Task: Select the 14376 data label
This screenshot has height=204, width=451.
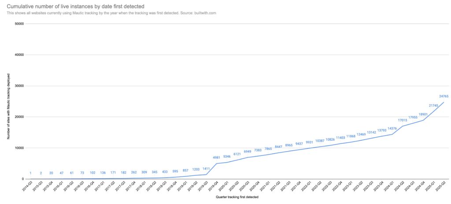Action: (x=392, y=128)
